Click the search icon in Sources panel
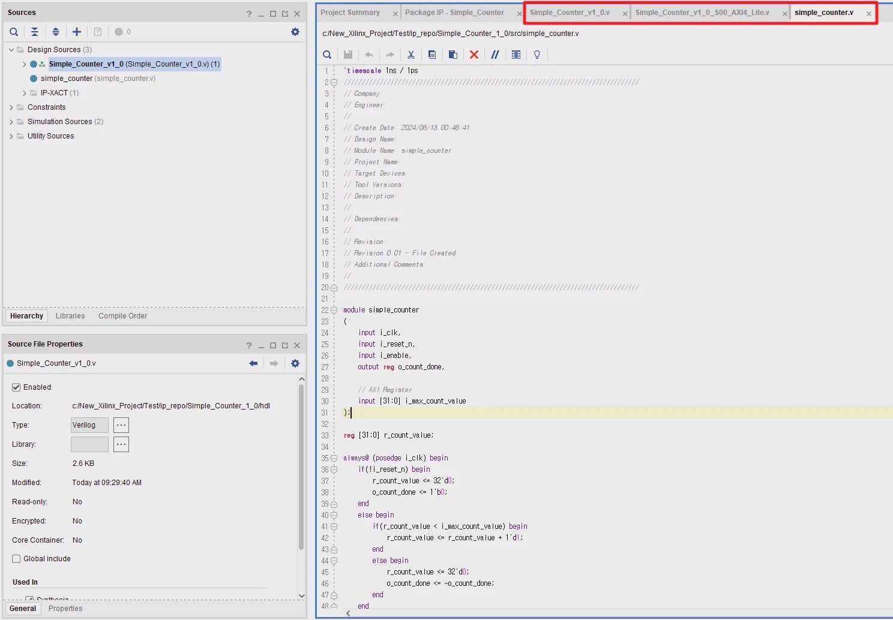Image resolution: width=893 pixels, height=620 pixels. pyautogui.click(x=14, y=32)
